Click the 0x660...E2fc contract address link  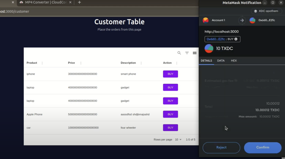click(x=216, y=39)
